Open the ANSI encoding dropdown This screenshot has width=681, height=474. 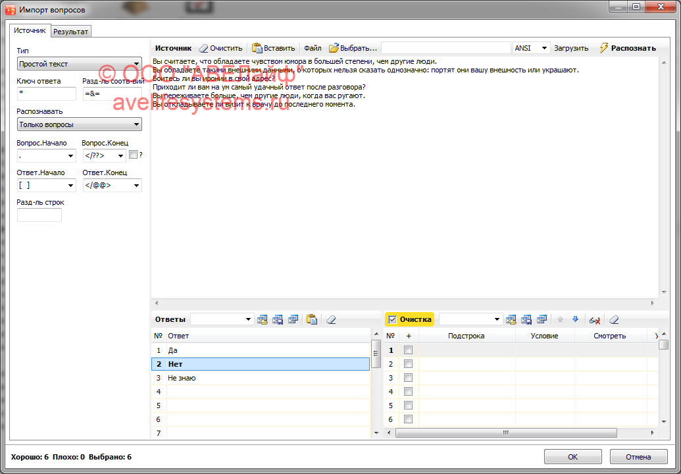[531, 48]
